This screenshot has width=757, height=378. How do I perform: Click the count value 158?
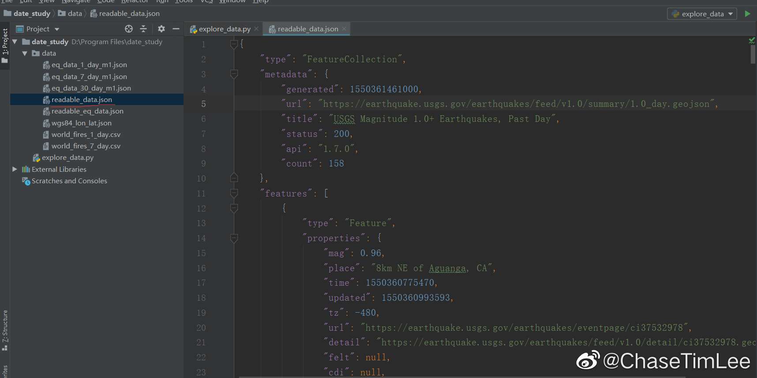336,163
